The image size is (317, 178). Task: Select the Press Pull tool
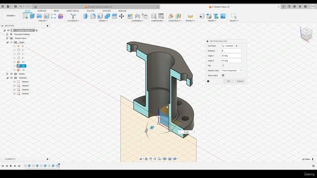coord(86,16)
